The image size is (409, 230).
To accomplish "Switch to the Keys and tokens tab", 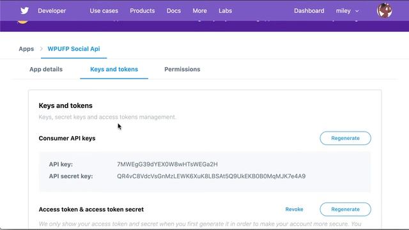I will (114, 70).
